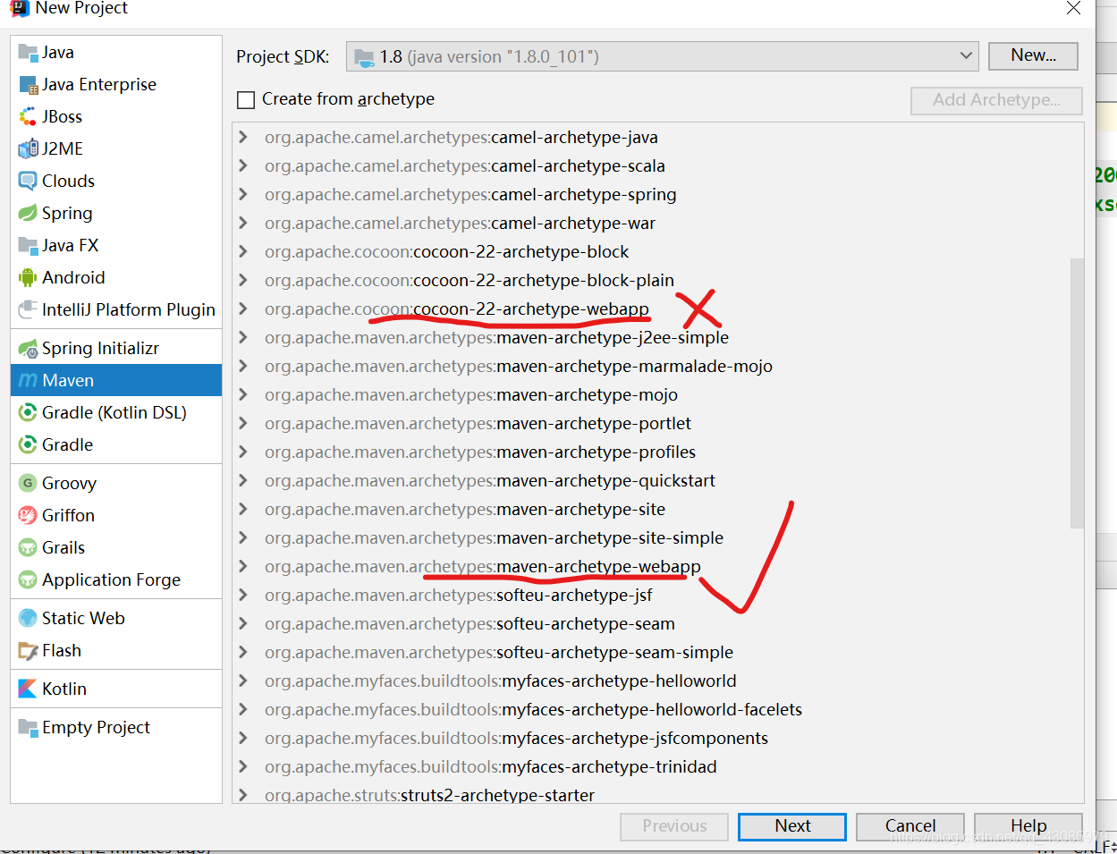The height and width of the screenshot is (854, 1117).
Task: Choose Static Web project type
Action: pyautogui.click(x=116, y=618)
